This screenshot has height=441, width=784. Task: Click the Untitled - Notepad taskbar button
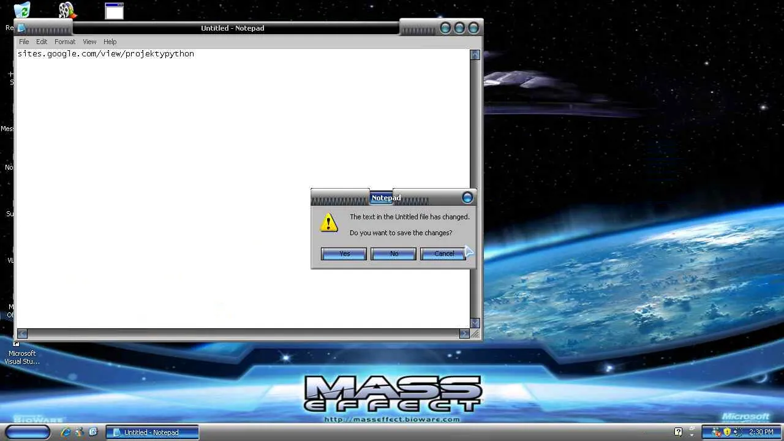point(153,432)
